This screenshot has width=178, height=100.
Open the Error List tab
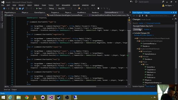pyautogui.click(x=7, y=90)
